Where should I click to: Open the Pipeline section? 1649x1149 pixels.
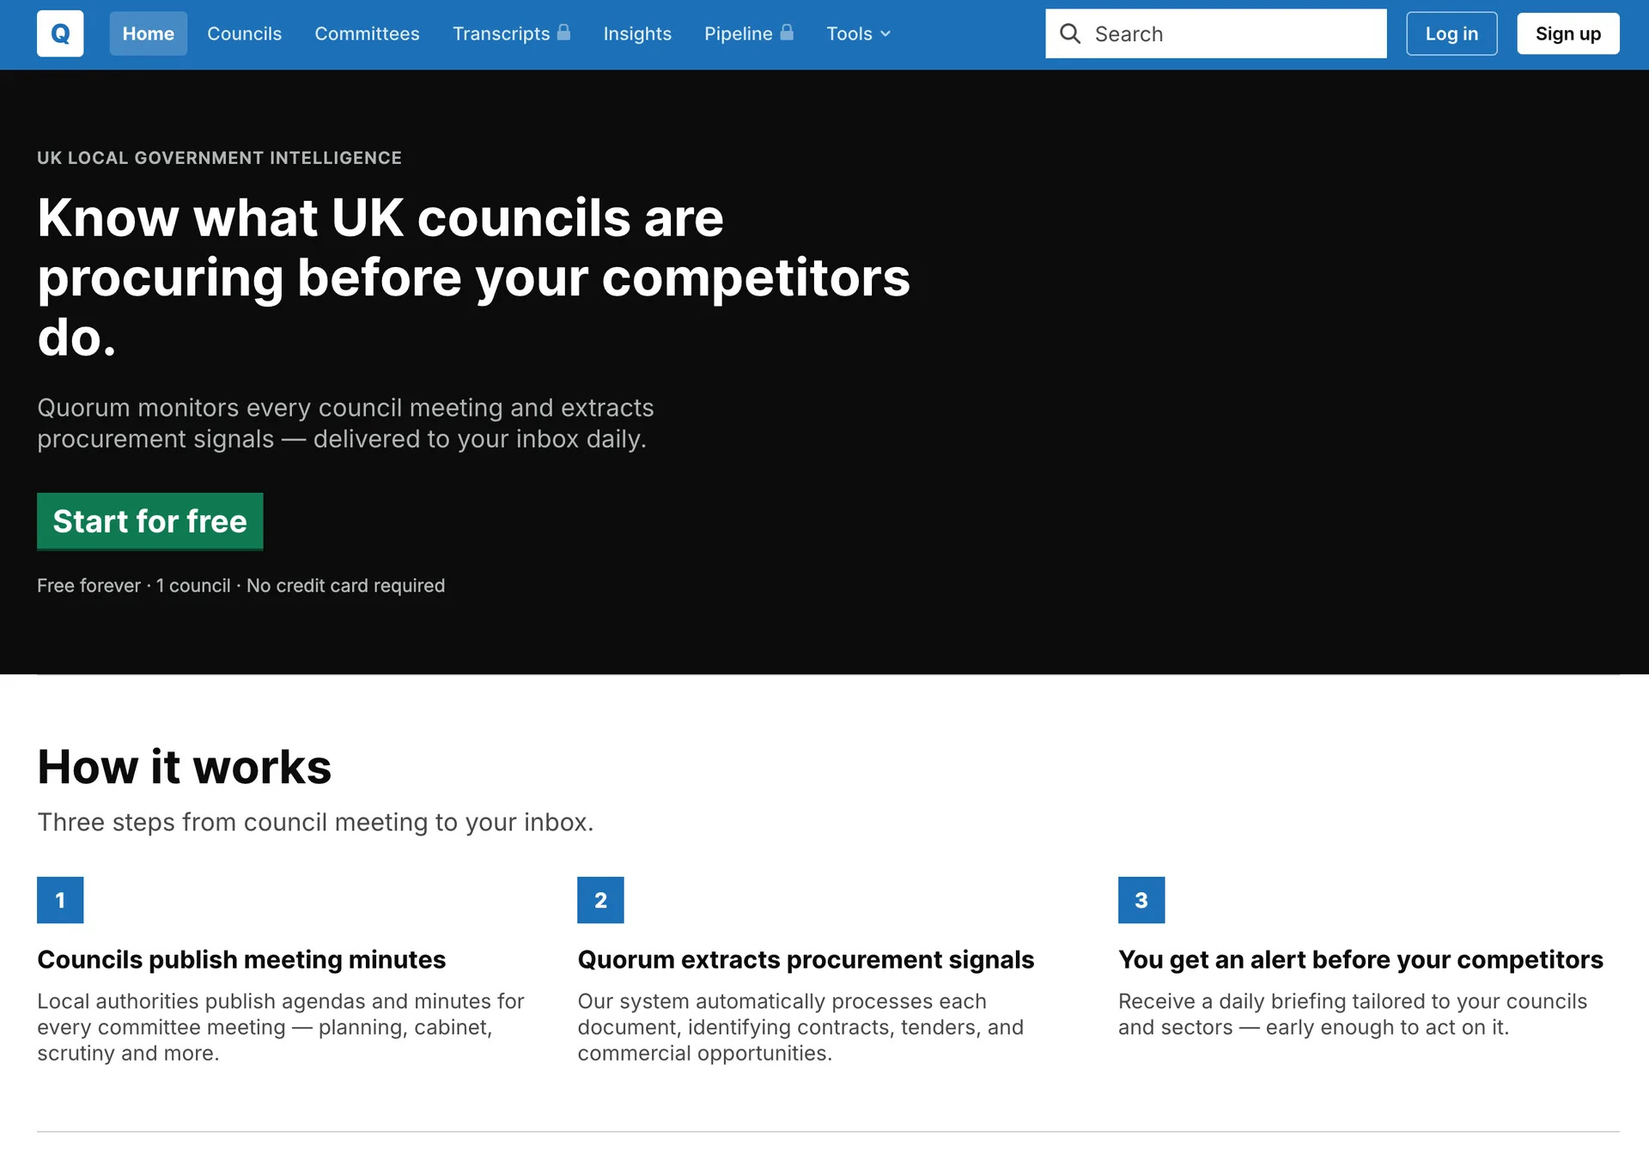(739, 33)
